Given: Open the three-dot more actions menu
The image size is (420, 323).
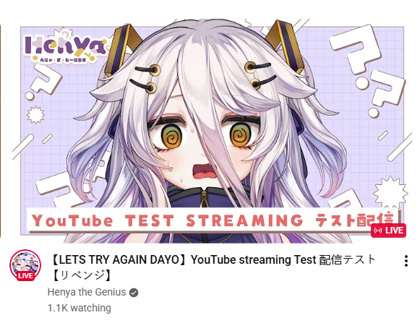Looking at the screenshot, I should 406,261.
